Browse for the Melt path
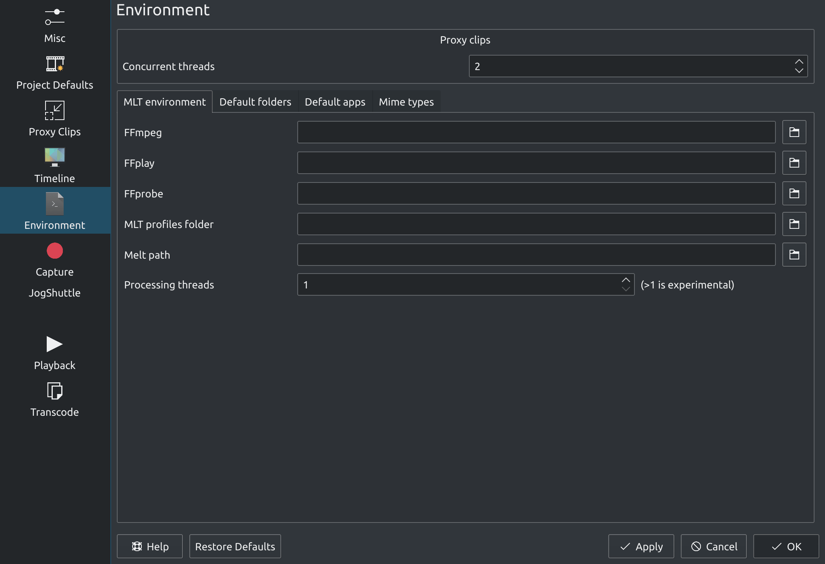The height and width of the screenshot is (564, 825). pyautogui.click(x=794, y=255)
